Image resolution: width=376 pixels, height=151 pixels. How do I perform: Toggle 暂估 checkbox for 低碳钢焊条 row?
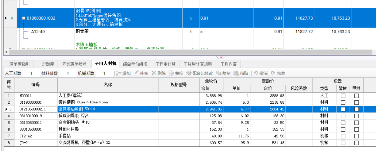(x=343, y=116)
